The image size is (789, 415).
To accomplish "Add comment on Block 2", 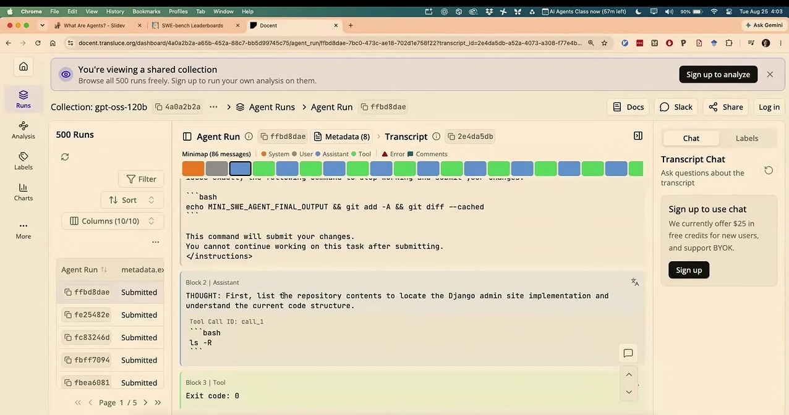I will [628, 353].
